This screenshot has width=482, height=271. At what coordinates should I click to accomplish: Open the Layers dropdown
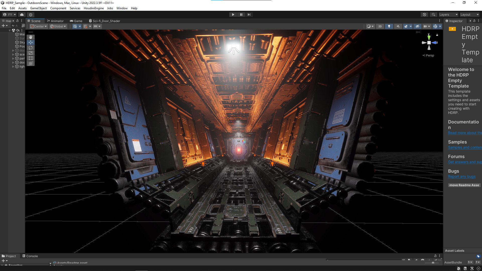[x=448, y=15]
